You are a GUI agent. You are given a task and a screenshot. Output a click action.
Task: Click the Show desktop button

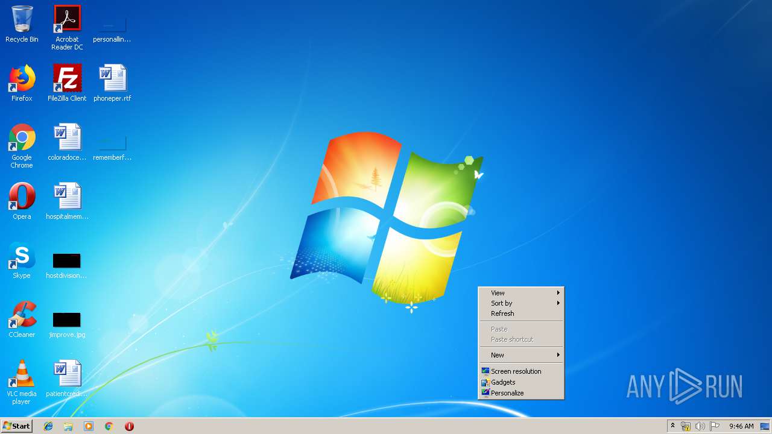765,426
